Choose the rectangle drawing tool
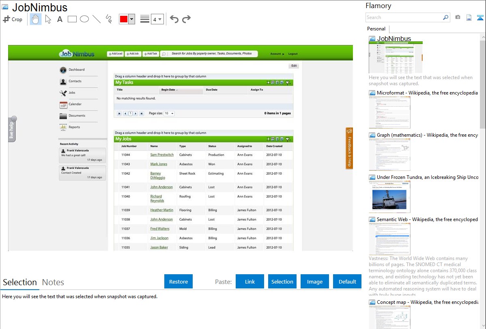This screenshot has height=329, width=486. [72, 19]
